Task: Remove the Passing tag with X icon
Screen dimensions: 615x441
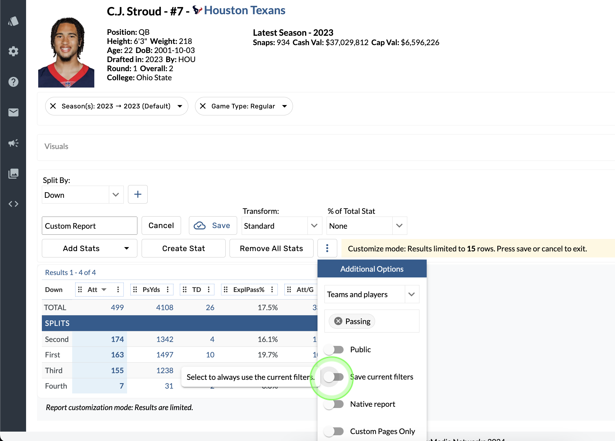Action: point(338,321)
